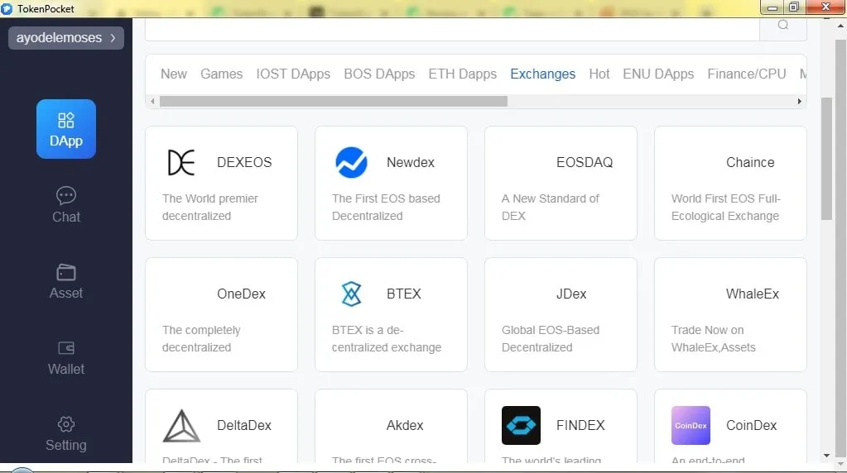Switch to the Games tab
This screenshot has height=473, width=847.
(x=221, y=74)
